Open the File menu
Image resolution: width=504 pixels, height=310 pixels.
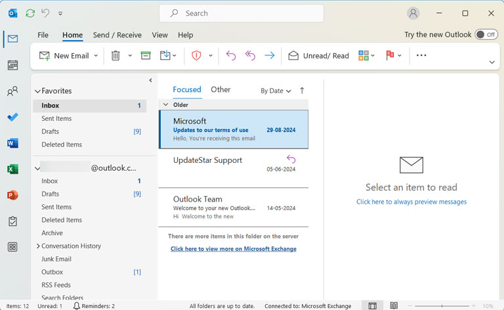(43, 35)
